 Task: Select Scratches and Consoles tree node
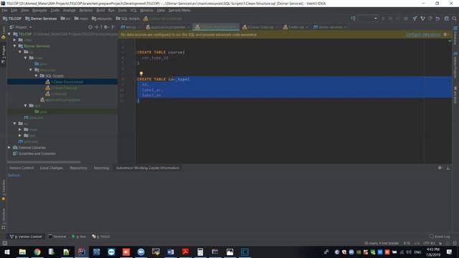coord(34,153)
